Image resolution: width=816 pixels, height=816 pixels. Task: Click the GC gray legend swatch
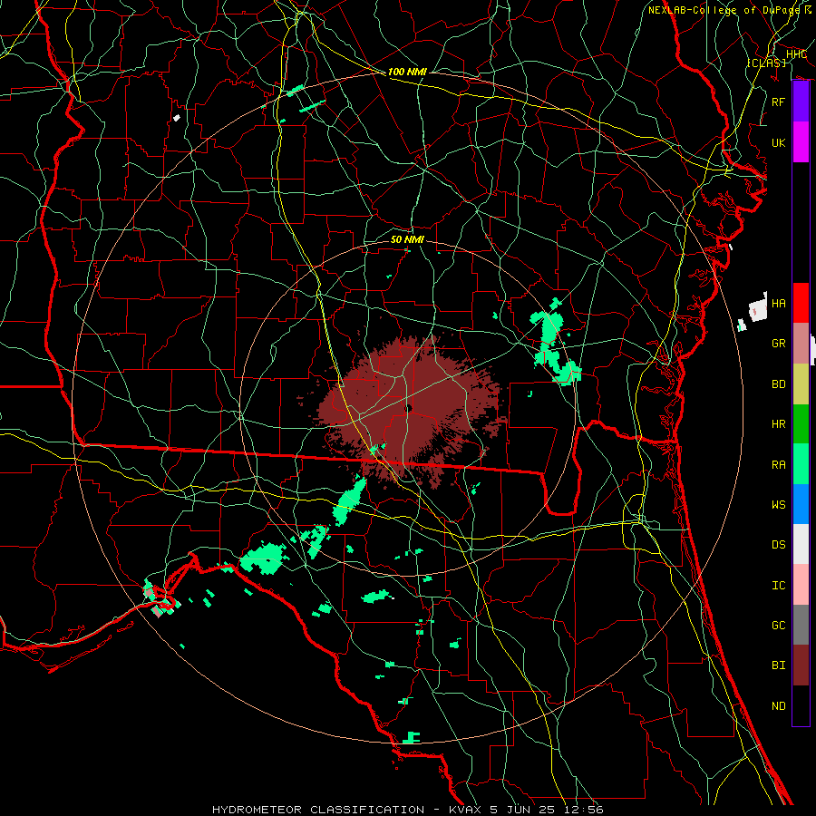[x=801, y=625]
